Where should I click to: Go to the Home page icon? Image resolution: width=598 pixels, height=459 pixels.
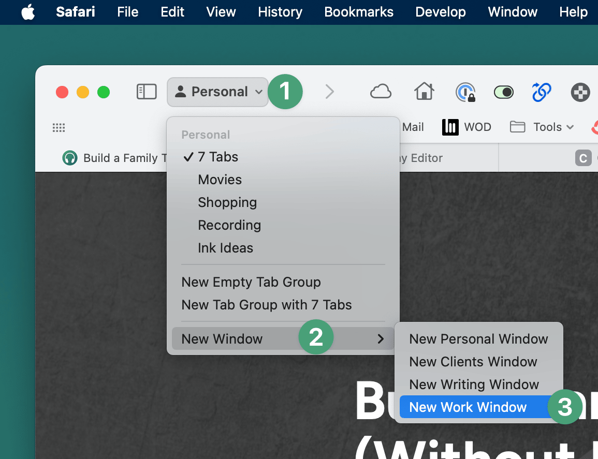(x=424, y=92)
